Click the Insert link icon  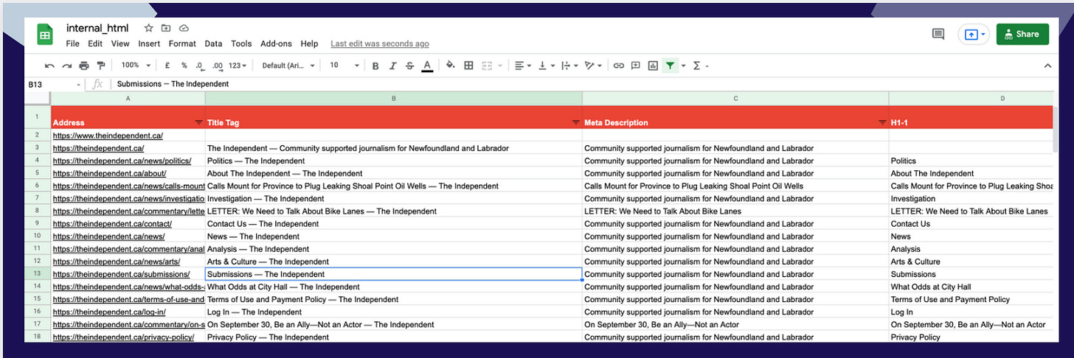tap(619, 66)
